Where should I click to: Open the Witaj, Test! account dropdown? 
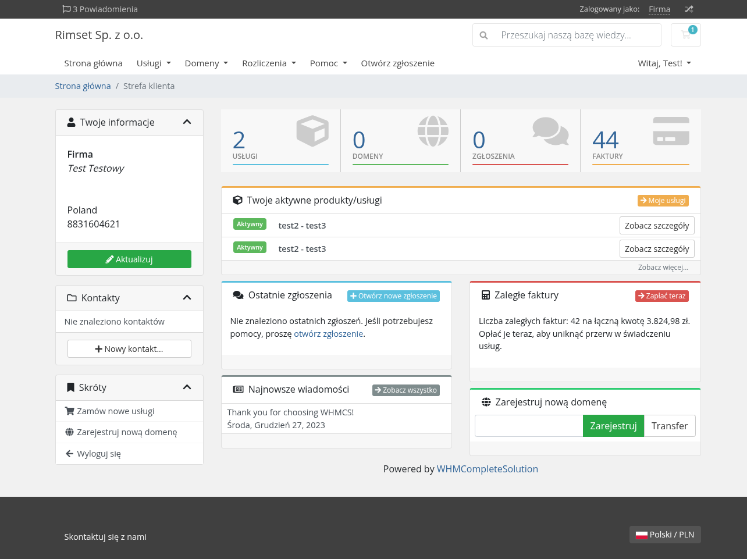pos(664,63)
